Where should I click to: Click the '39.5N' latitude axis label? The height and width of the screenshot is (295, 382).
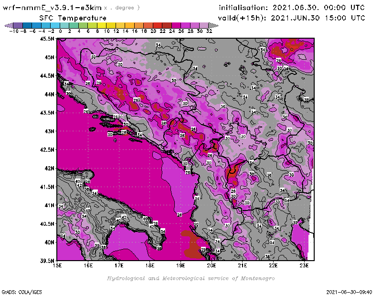pos(47,261)
